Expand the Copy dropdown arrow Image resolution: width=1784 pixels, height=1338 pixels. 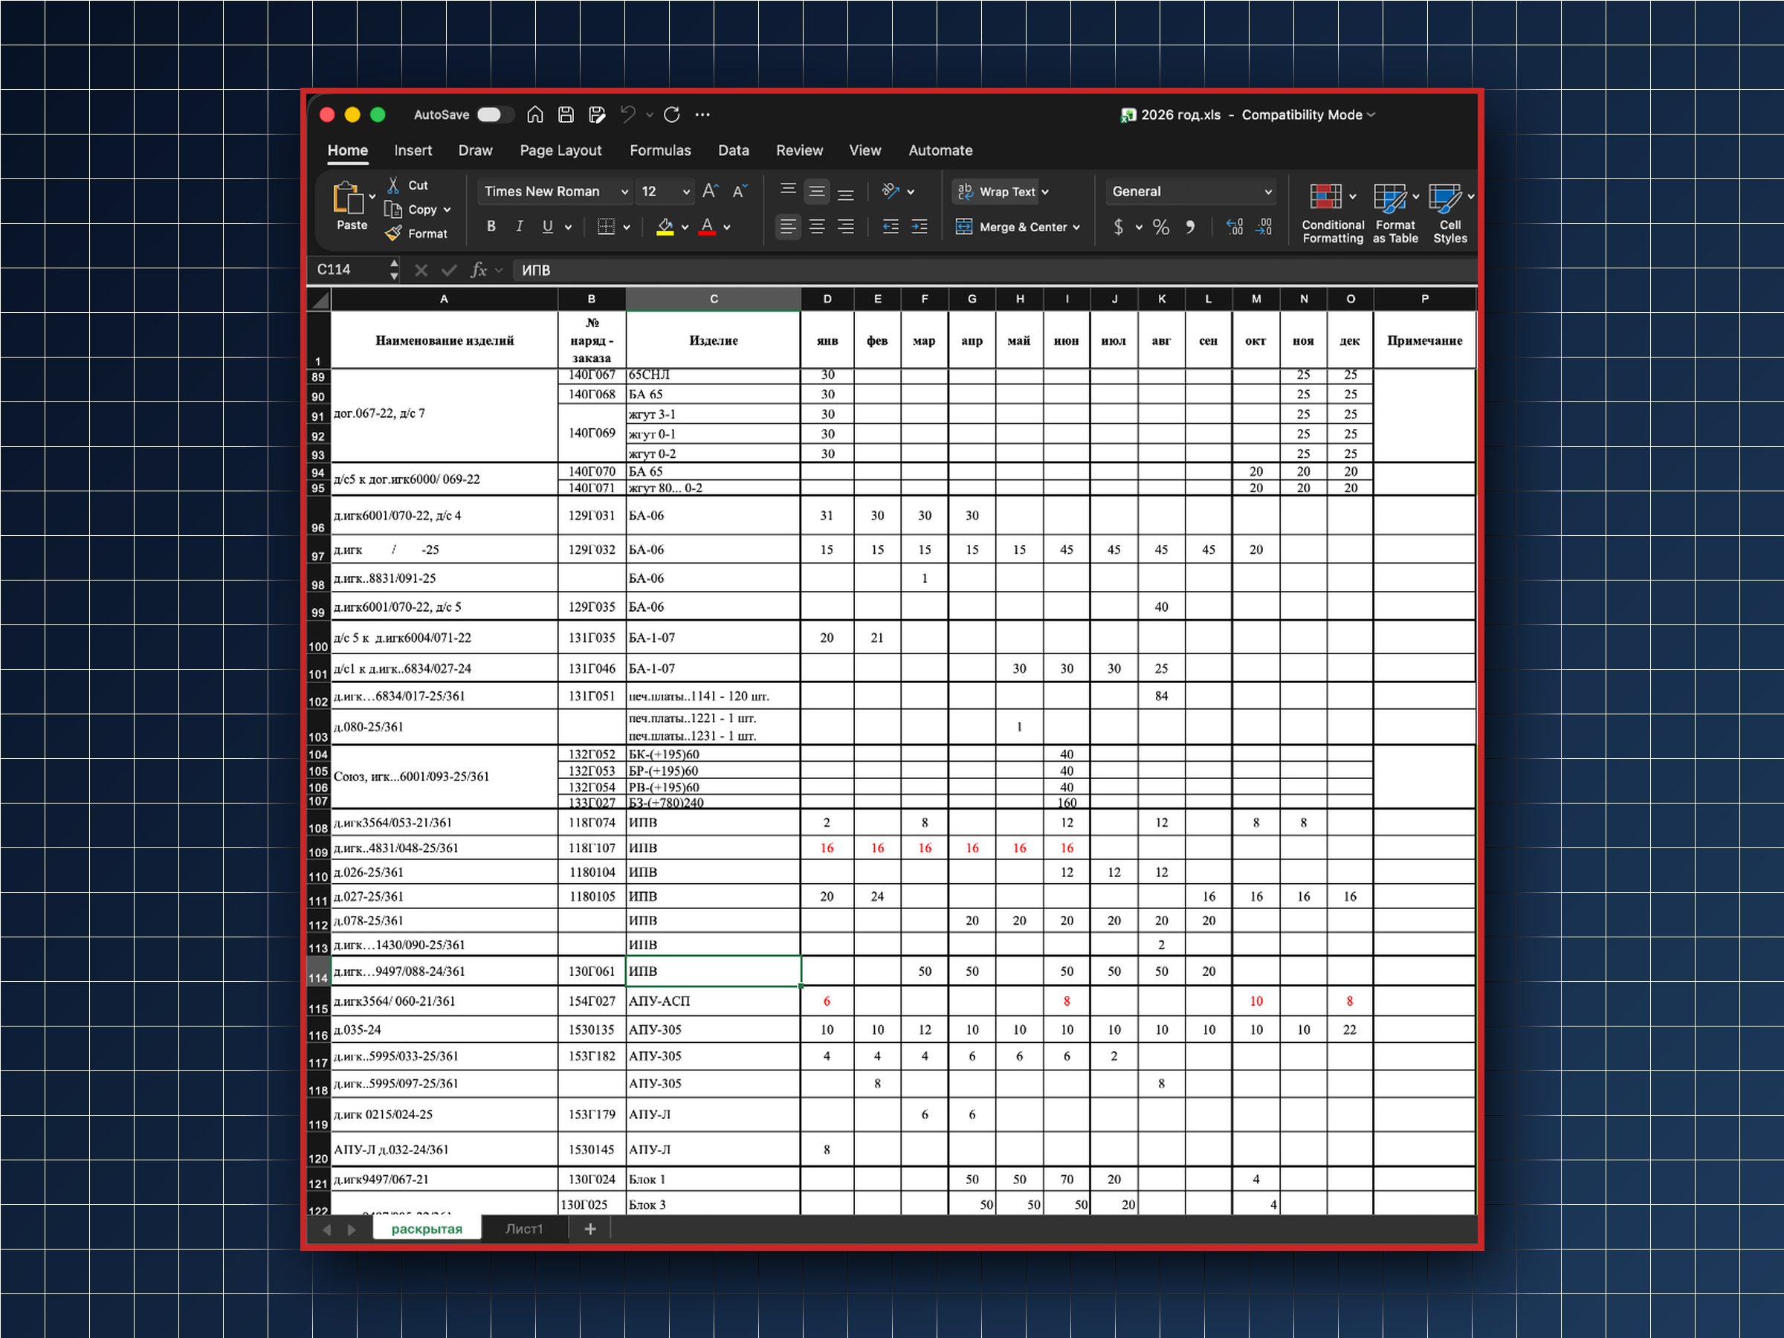click(447, 210)
